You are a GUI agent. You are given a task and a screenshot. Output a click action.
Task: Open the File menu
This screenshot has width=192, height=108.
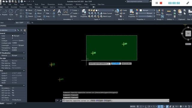(x=4, y=4)
